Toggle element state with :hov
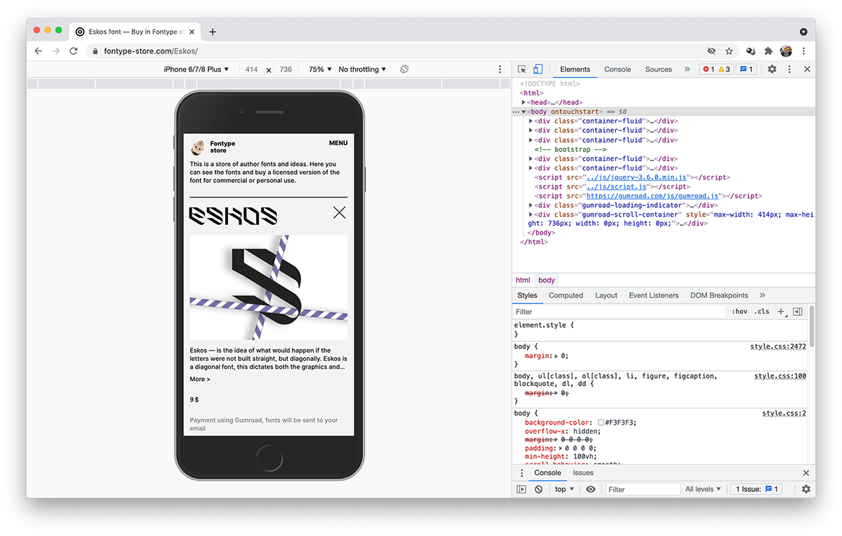This screenshot has width=842, height=536. tap(739, 312)
